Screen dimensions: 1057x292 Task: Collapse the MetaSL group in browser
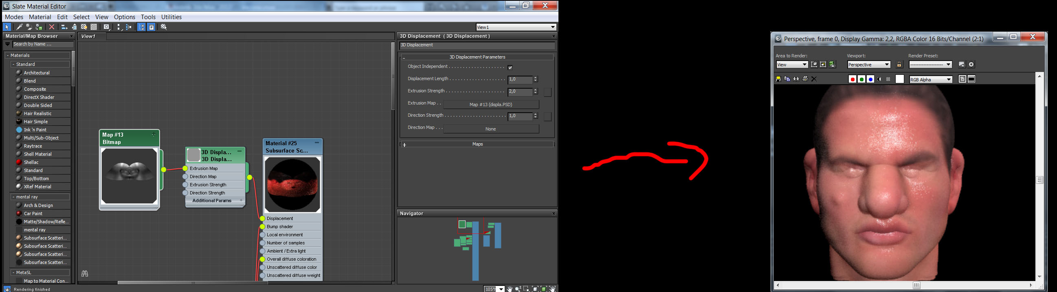pos(14,272)
